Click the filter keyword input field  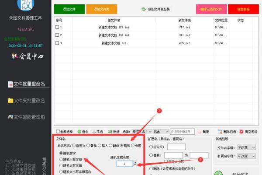[x=182, y=132]
